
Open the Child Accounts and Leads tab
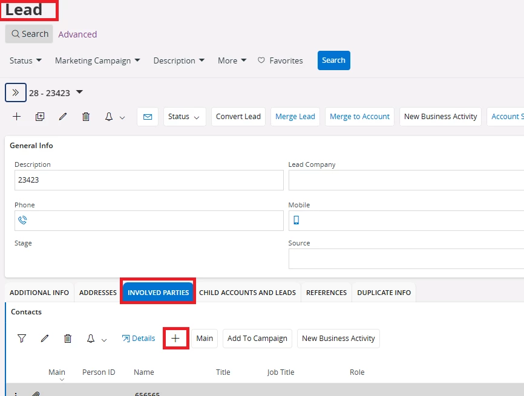coord(247,293)
